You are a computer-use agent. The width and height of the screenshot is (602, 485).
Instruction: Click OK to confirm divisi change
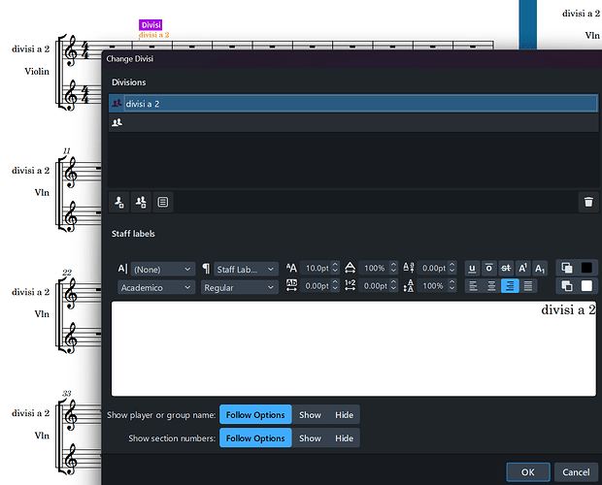(x=528, y=472)
